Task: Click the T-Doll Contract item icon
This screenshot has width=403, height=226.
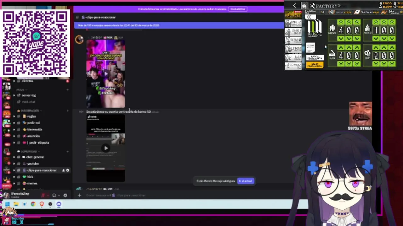Action: 357,12
